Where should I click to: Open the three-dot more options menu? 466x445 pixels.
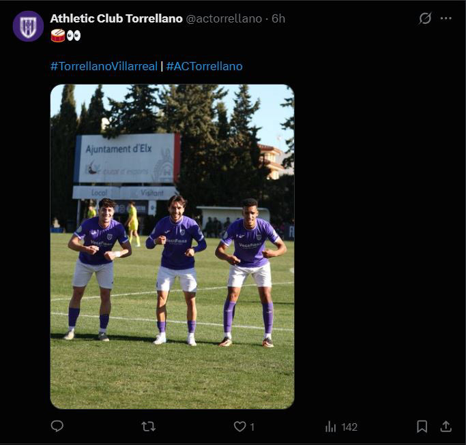[446, 18]
